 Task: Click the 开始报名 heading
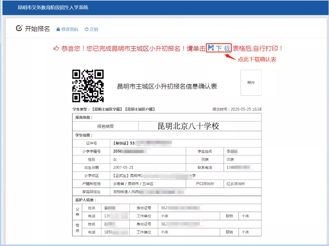tap(37, 29)
